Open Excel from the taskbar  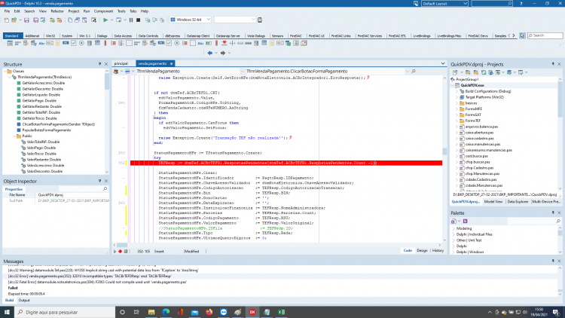click(281, 312)
